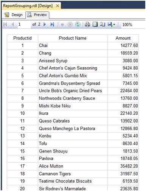Refresh the report preview
The image size is (146, 191).
[x=78, y=25]
